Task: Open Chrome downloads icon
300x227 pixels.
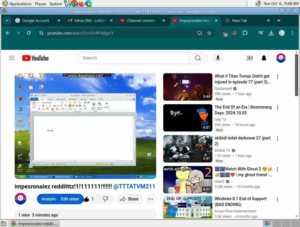Action: (x=271, y=33)
